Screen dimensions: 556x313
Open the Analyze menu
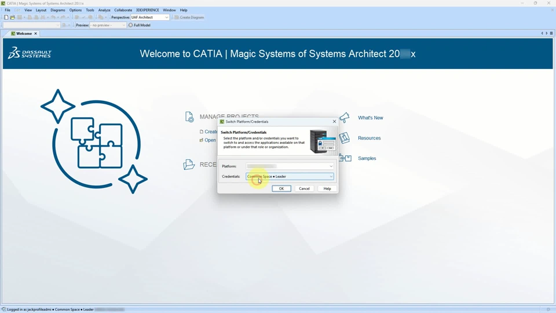(104, 10)
